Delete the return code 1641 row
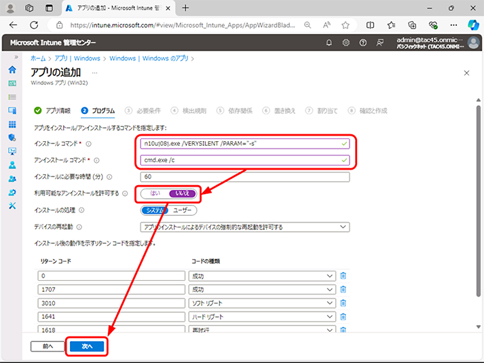 pyautogui.click(x=343, y=316)
